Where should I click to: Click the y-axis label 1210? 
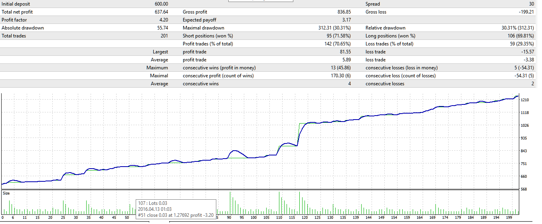coord(524,100)
